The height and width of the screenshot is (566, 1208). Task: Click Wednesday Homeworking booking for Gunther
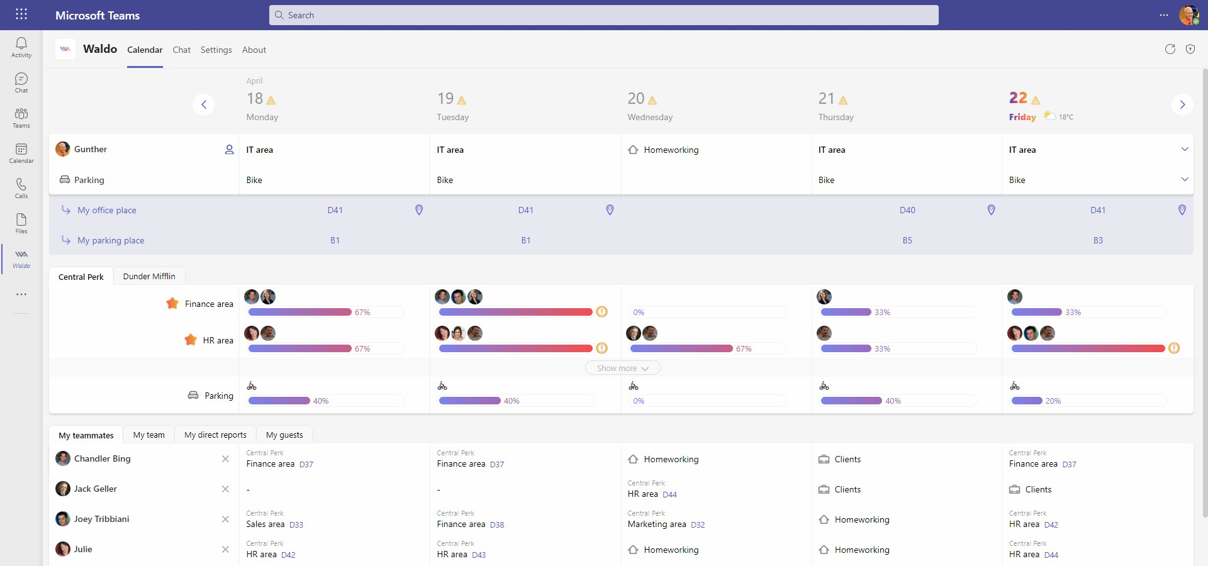pyautogui.click(x=663, y=150)
